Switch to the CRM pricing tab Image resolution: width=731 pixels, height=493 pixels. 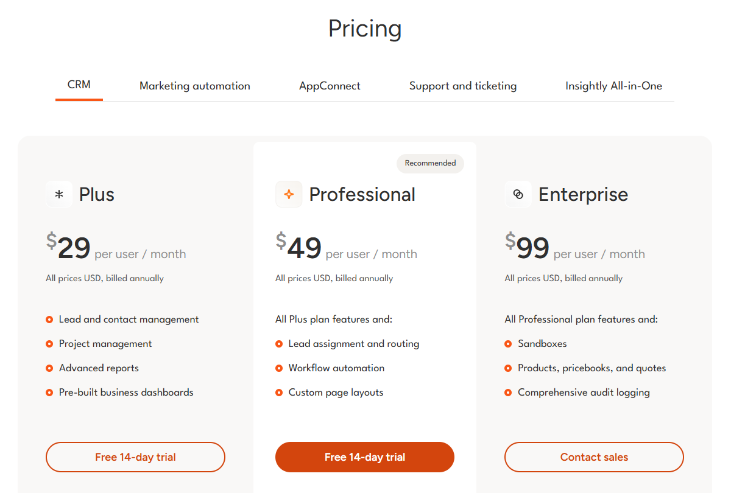pos(79,85)
